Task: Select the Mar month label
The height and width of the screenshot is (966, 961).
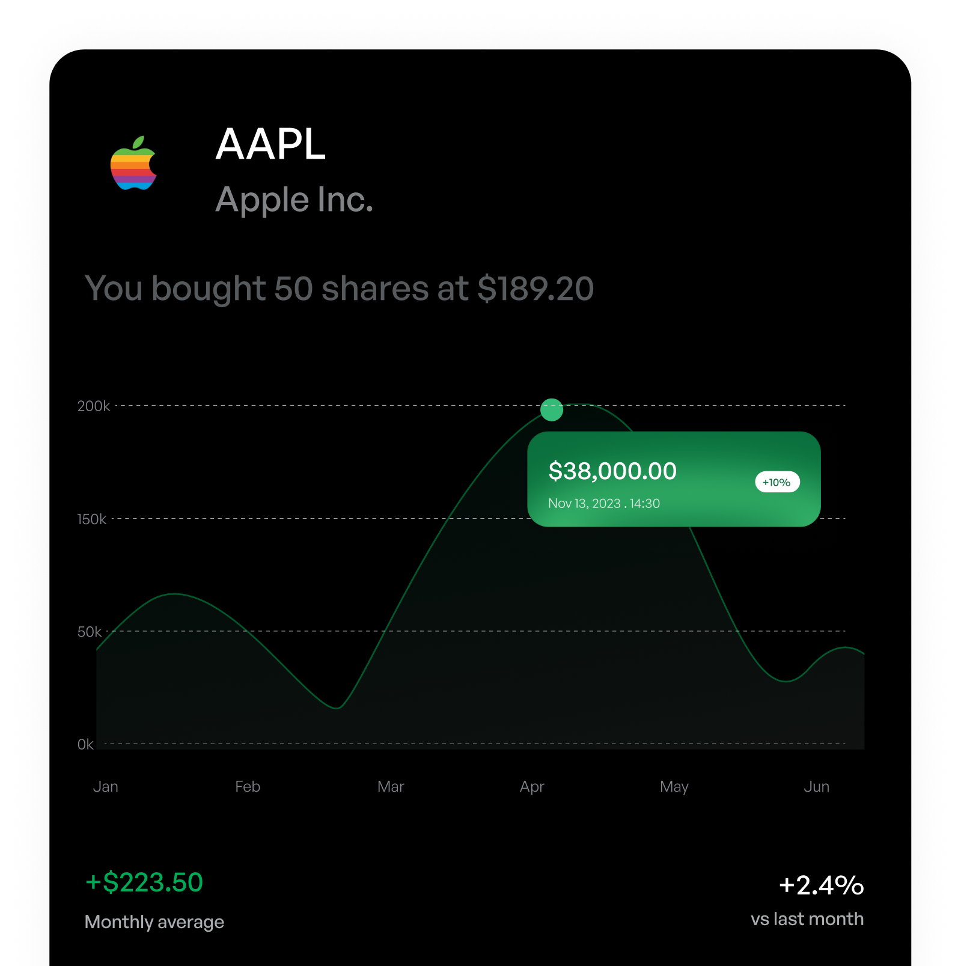Action: 391,787
